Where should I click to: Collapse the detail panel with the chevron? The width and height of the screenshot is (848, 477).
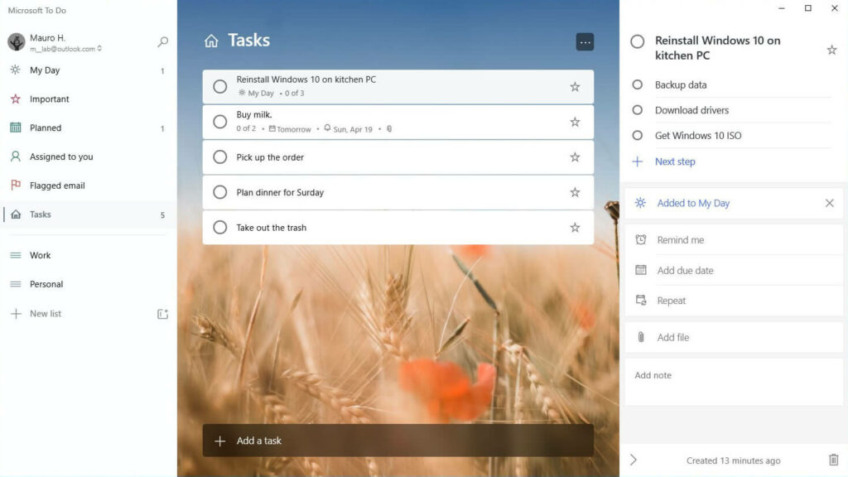[x=634, y=460]
